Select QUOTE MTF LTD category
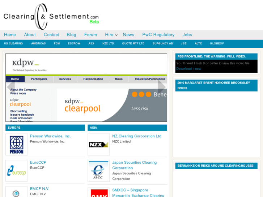This screenshot has width=263, height=197. click(133, 43)
